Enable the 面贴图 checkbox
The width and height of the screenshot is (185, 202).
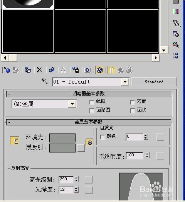[x=92, y=111]
